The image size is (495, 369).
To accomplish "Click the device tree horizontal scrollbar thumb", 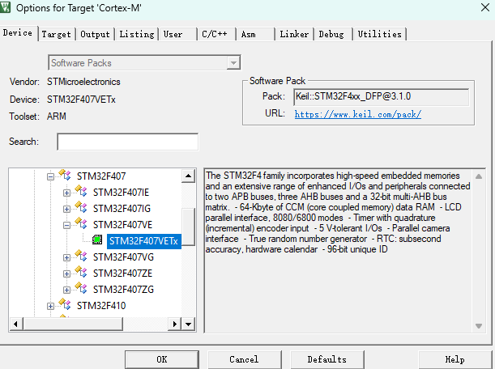I will (x=73, y=324).
